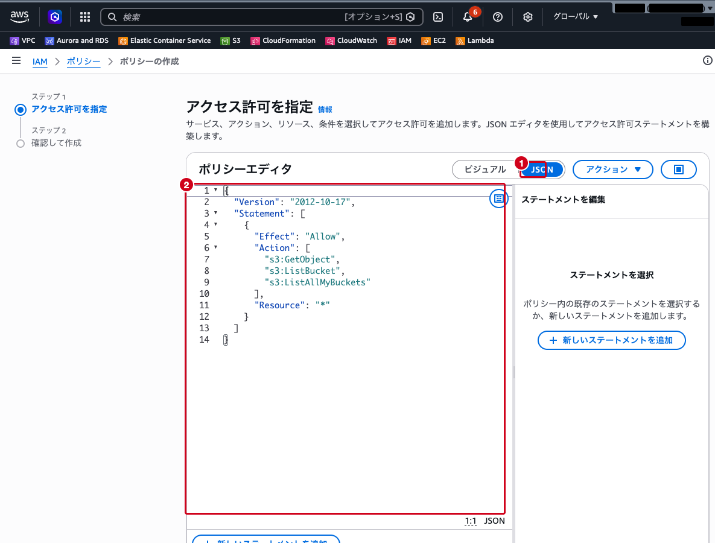Click the "Allow" value
The width and height of the screenshot is (715, 543).
[x=323, y=236]
